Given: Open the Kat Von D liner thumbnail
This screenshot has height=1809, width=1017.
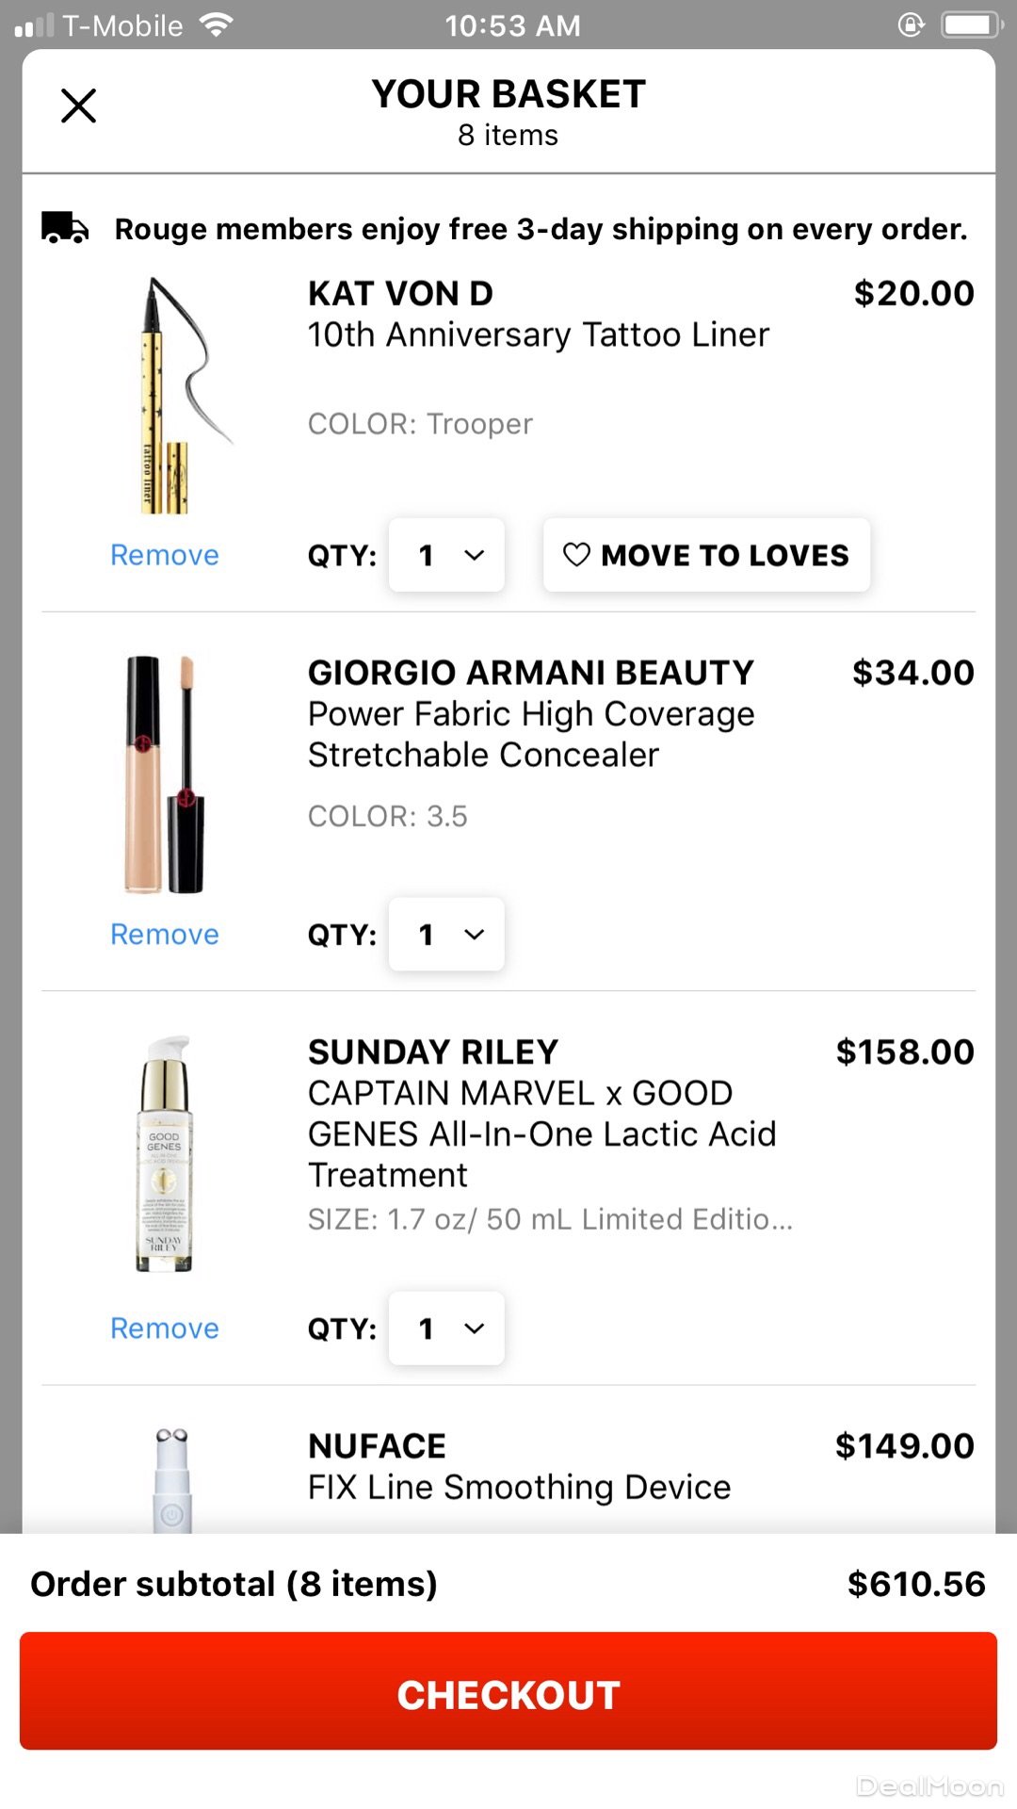Looking at the screenshot, I should (174, 396).
